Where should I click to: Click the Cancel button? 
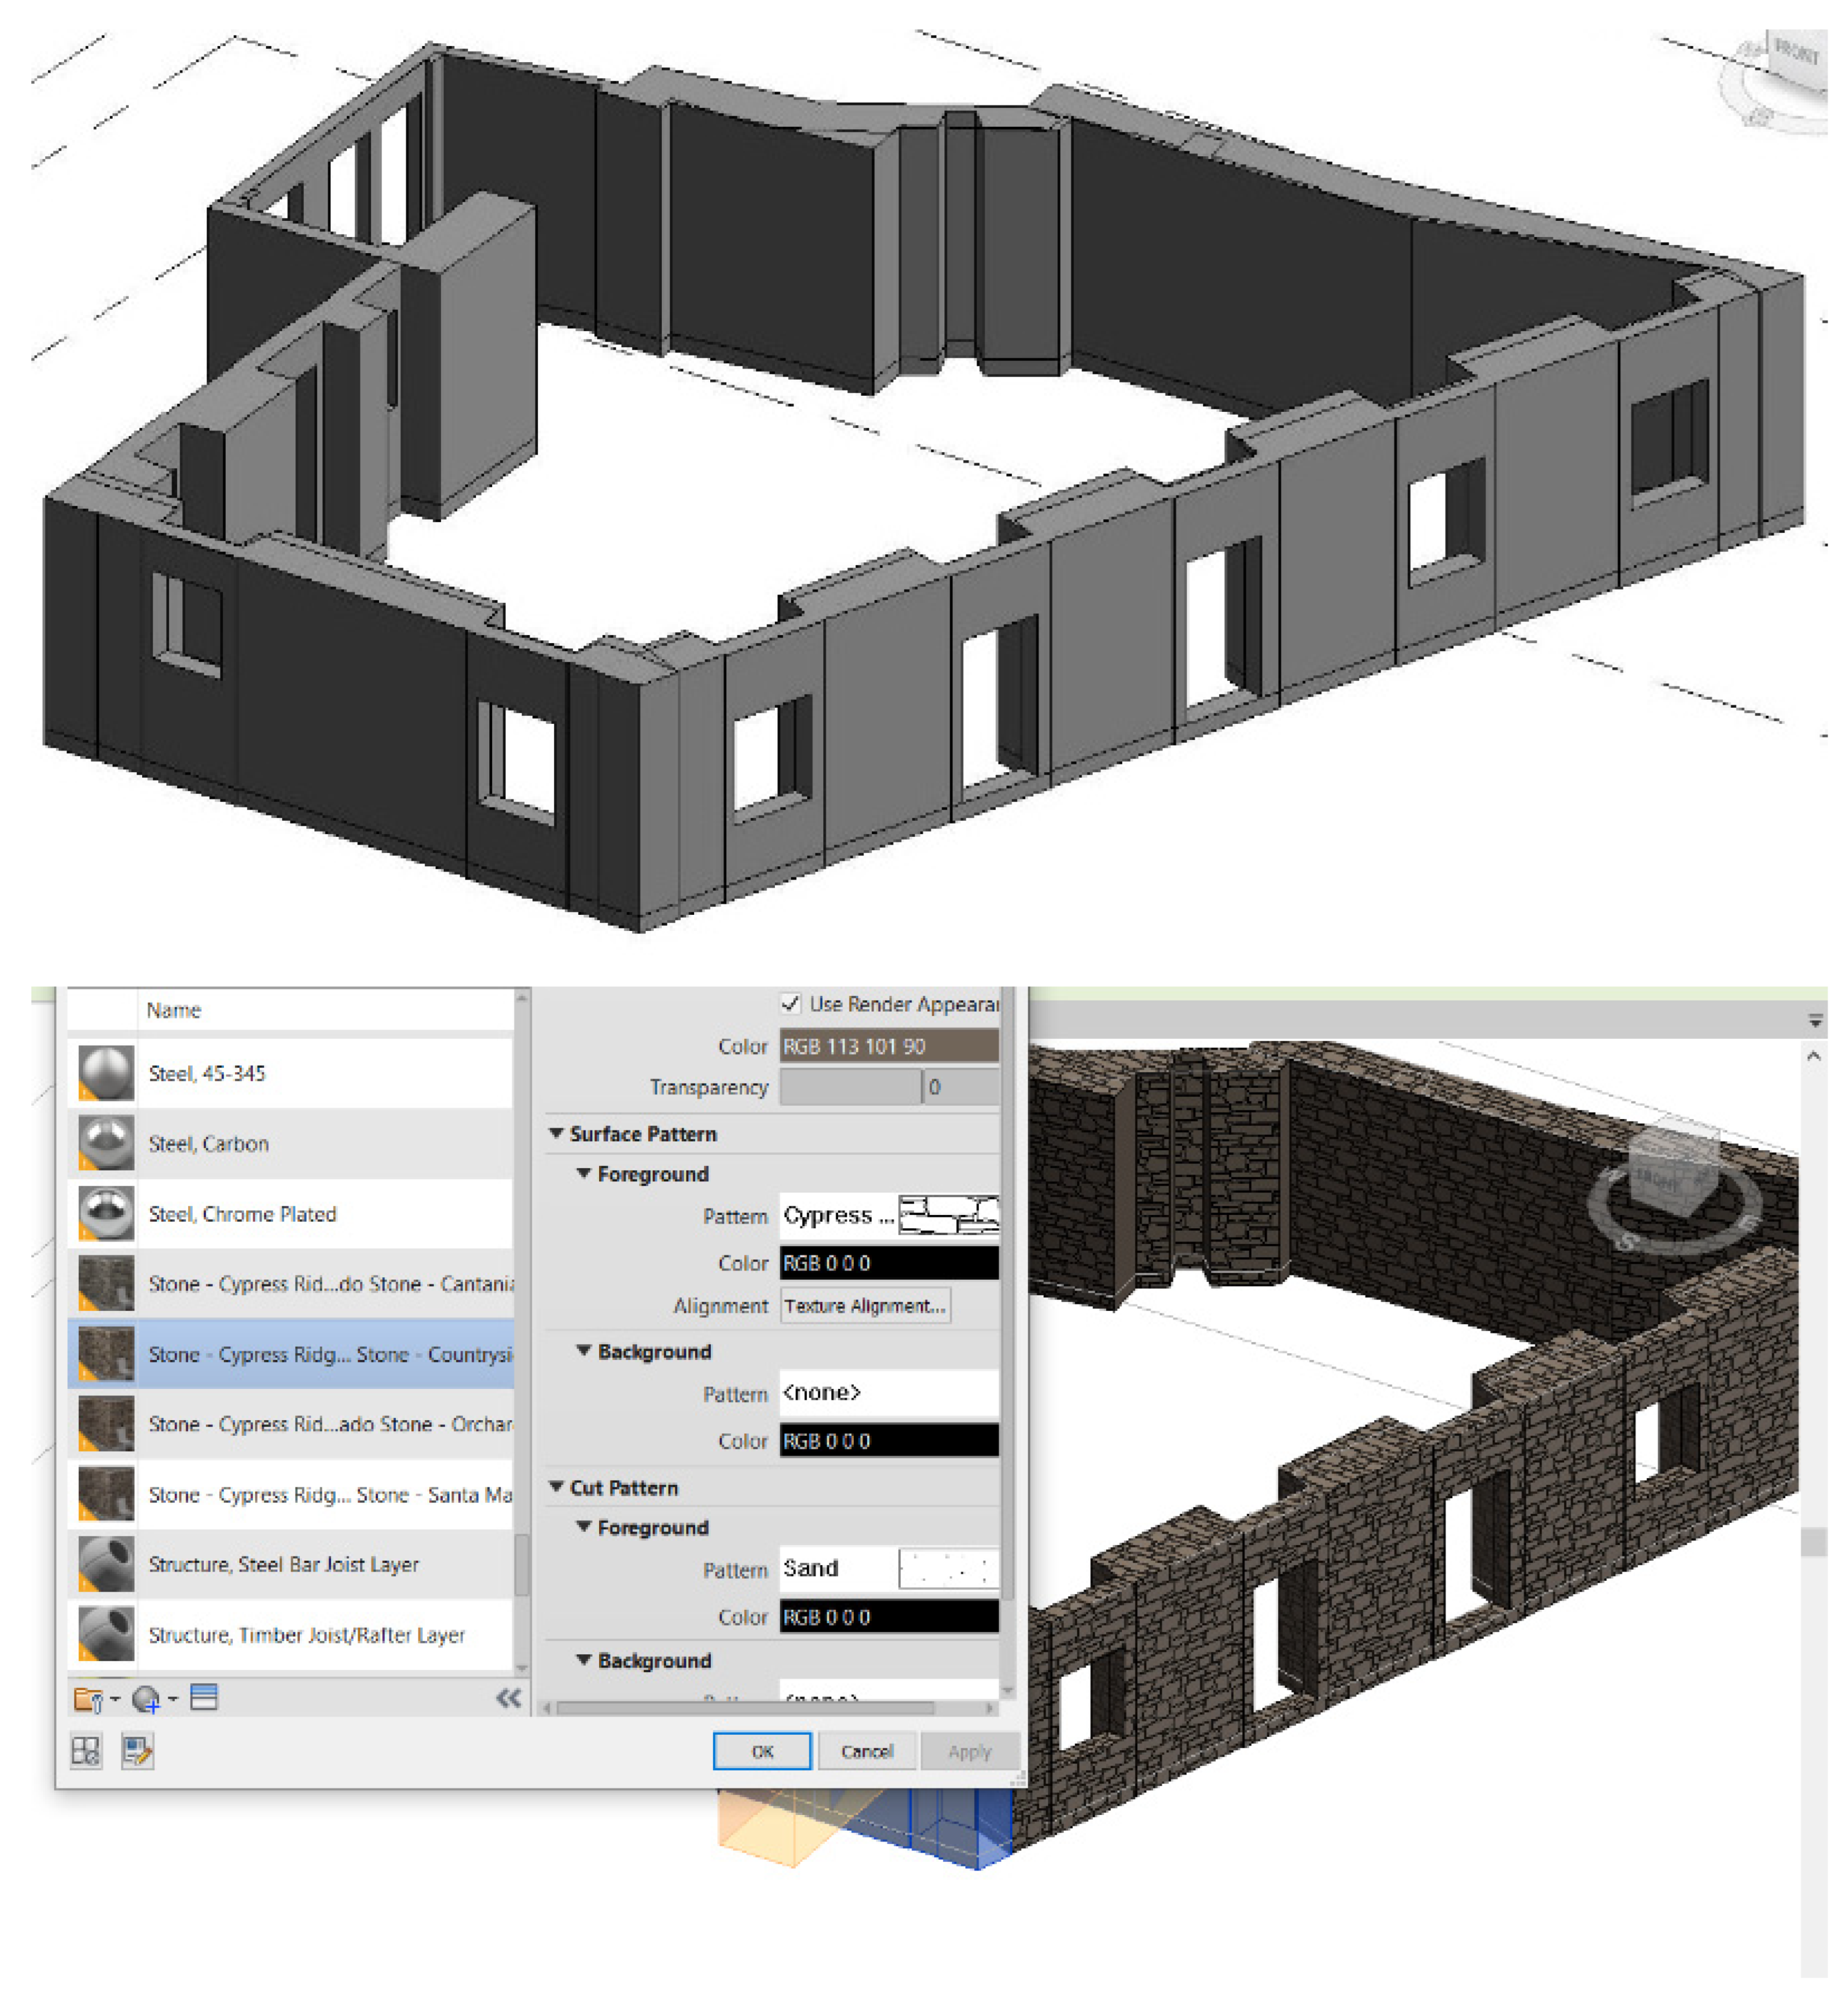tap(866, 1751)
